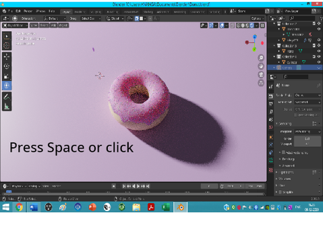The height and width of the screenshot is (243, 323).
Task: Open the View Layer properties tab
Action: (x=271, y=111)
